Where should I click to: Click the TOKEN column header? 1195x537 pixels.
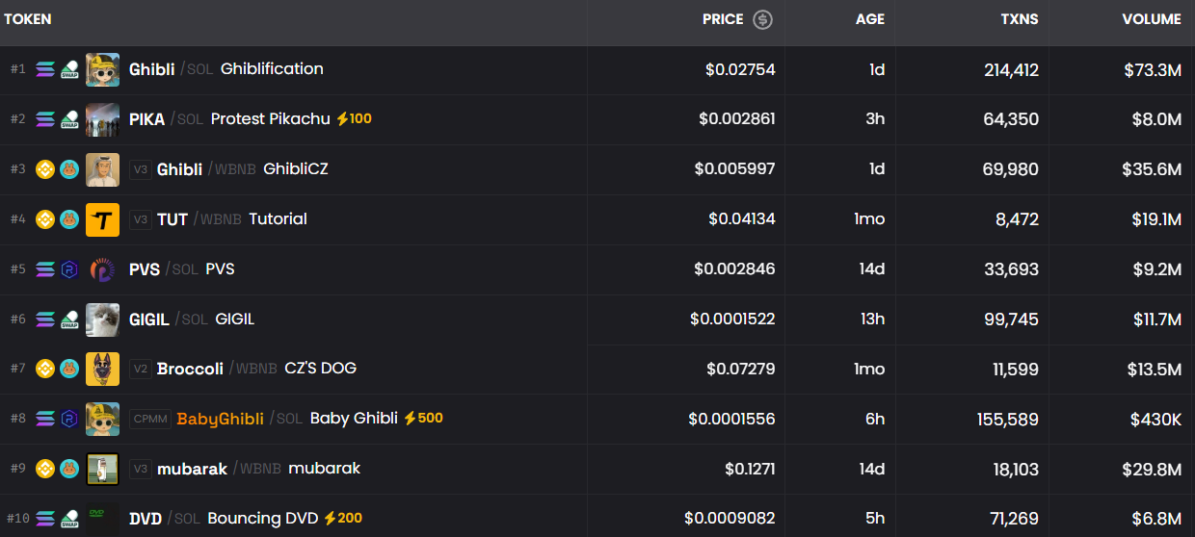pos(28,19)
